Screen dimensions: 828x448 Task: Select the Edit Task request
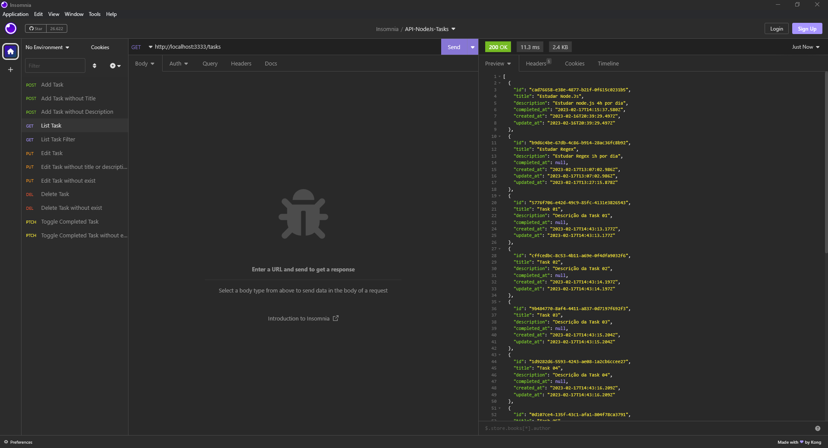pos(75,153)
